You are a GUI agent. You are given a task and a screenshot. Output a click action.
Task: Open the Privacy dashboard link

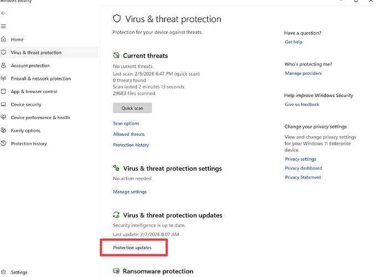coord(303,168)
